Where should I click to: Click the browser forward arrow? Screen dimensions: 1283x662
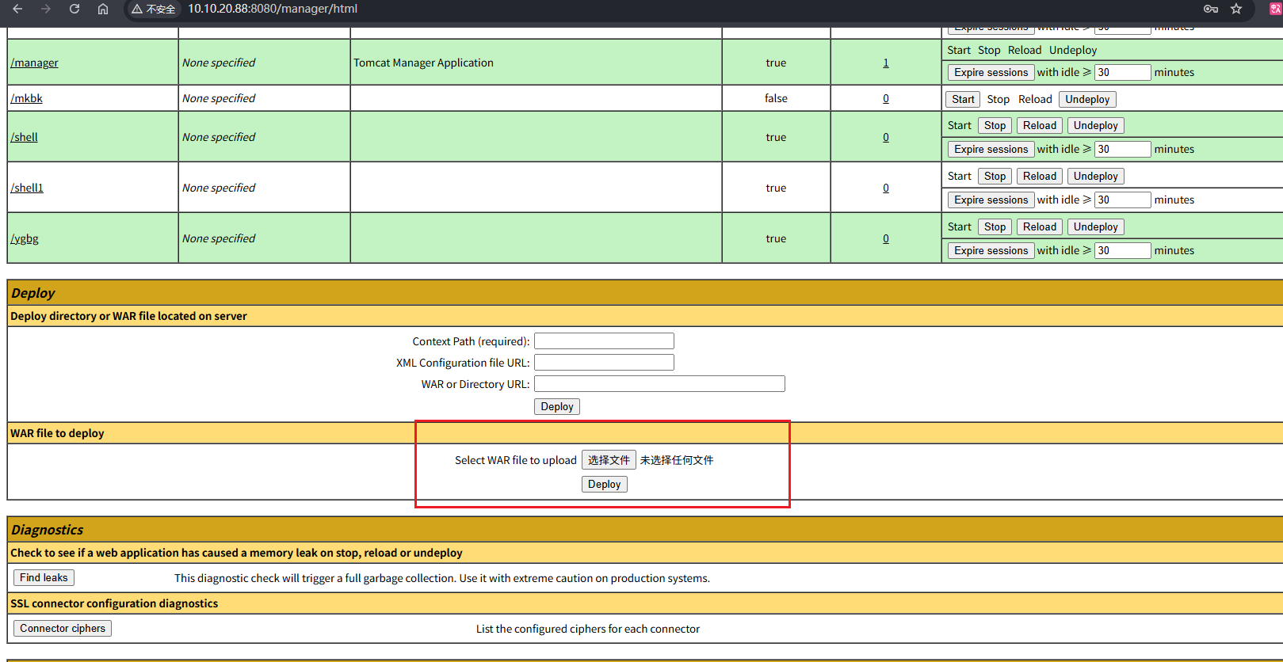coord(46,9)
